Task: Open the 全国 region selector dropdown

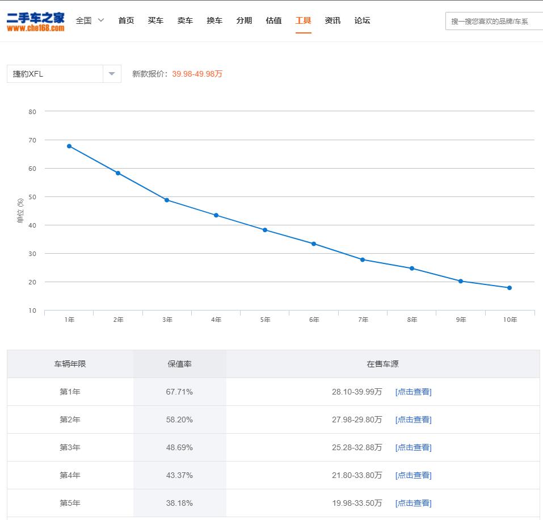Action: [x=91, y=20]
